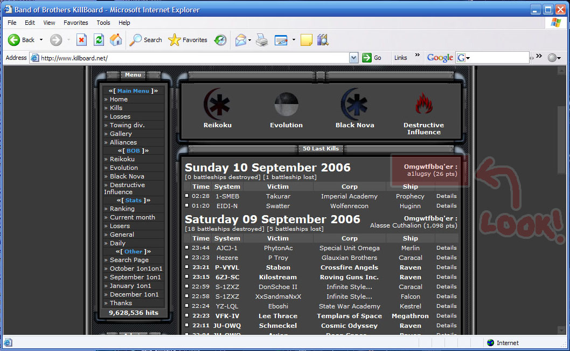Viewport: 570px width, 351px height.
Task: Open the Thanks sidebar link
Action: [x=121, y=303]
